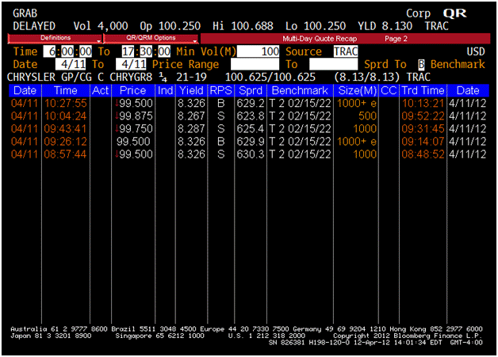Click the trade time 09:14:07

click(x=423, y=142)
